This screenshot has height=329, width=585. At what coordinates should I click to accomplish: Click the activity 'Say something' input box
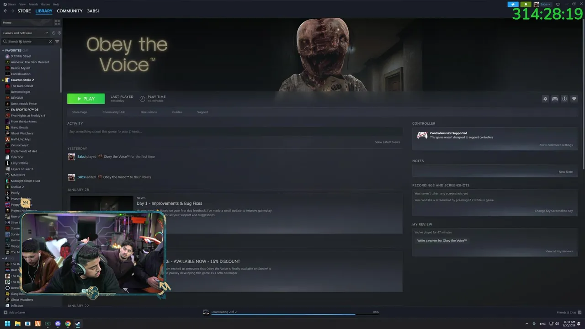coord(235,132)
